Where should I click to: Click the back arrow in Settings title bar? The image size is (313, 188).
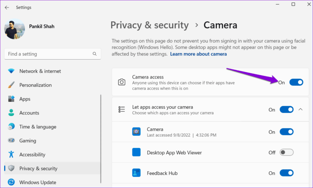7,7
